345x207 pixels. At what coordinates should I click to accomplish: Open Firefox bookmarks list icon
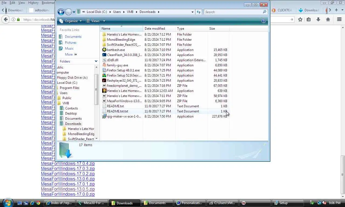[x=309, y=19]
